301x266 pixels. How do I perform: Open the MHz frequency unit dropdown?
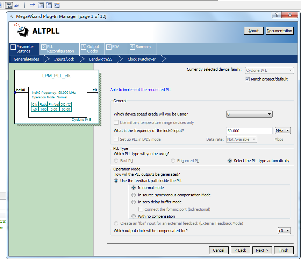tap(282, 131)
